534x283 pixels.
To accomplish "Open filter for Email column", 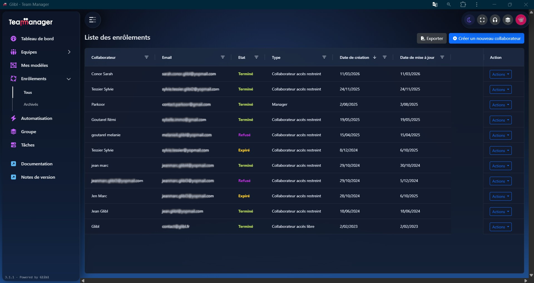I will (x=223, y=57).
